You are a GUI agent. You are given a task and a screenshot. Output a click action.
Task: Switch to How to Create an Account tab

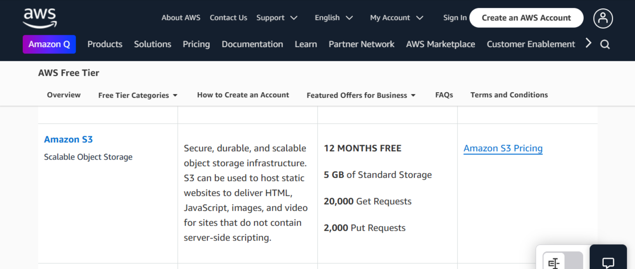coord(243,95)
